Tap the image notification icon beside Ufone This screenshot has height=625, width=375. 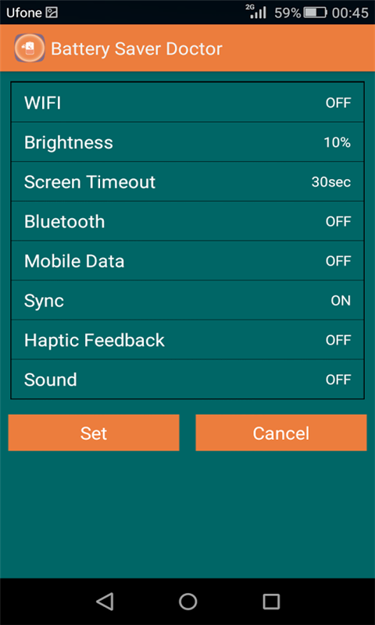52,12
